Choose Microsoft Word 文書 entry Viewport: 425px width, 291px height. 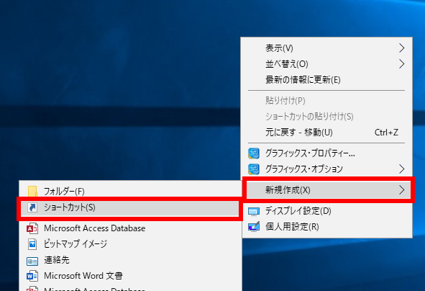[x=130, y=276]
